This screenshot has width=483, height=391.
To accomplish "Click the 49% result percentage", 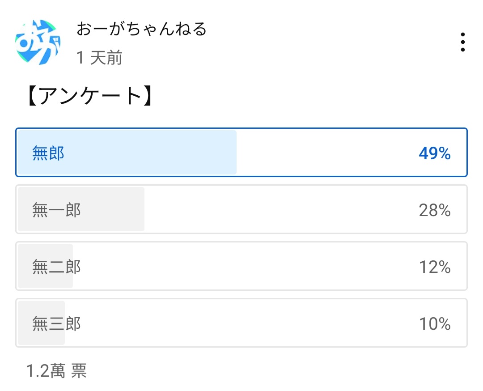I will [435, 153].
